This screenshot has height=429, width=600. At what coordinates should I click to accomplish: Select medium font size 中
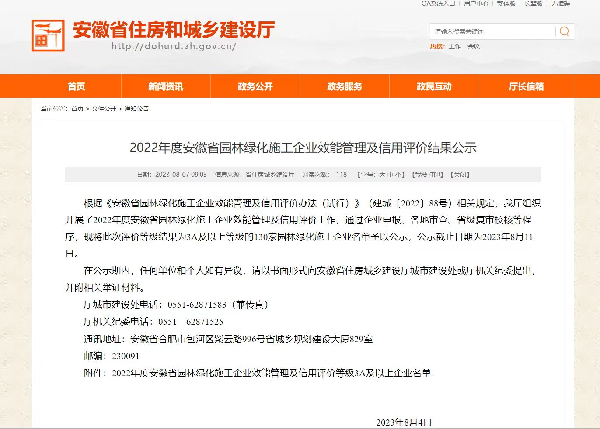(390, 174)
